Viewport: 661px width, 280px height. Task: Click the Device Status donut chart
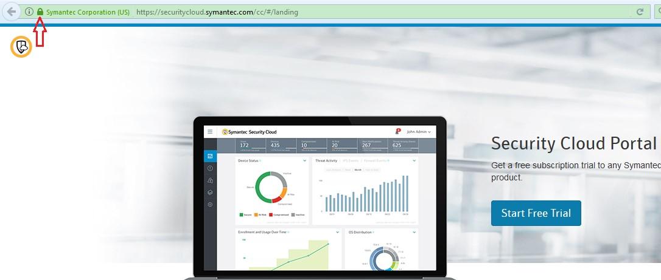tap(271, 187)
